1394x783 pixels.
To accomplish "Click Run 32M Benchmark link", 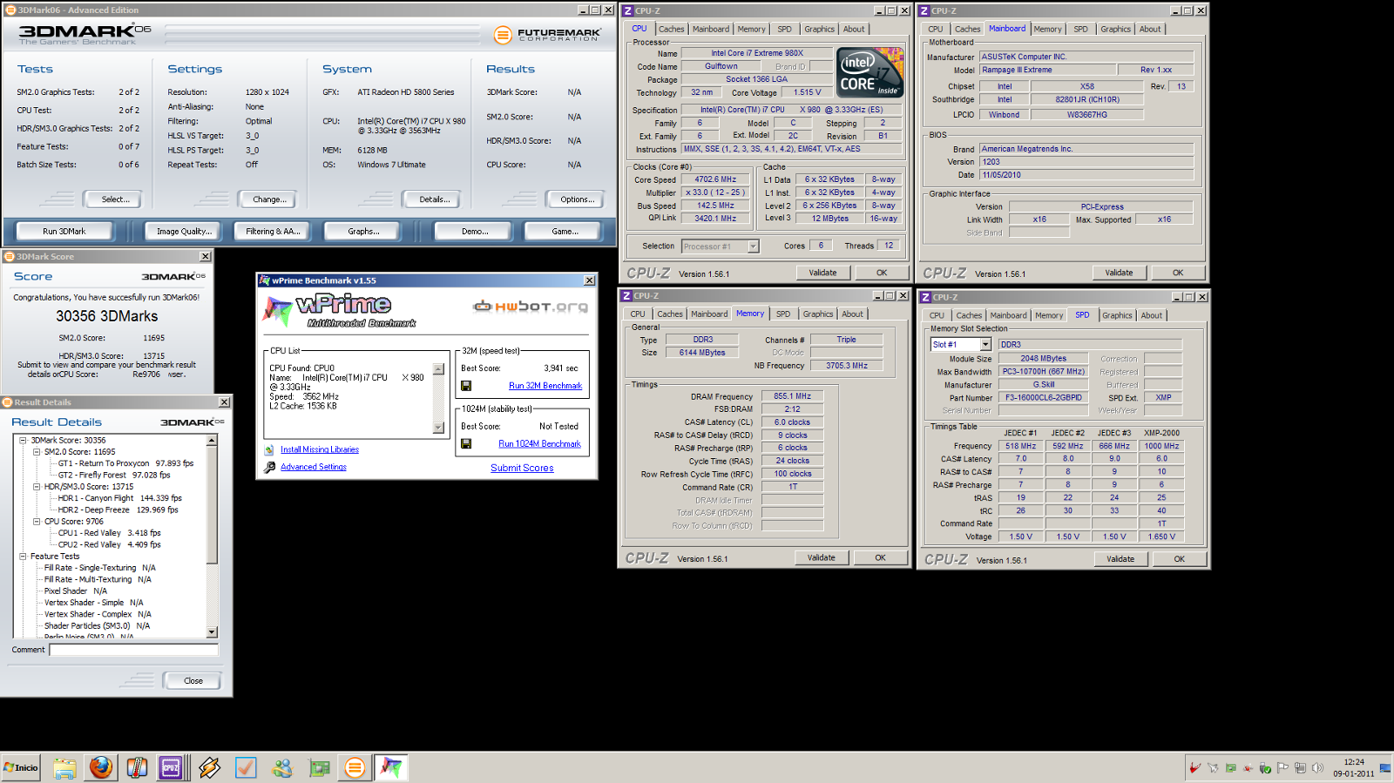I will [545, 386].
